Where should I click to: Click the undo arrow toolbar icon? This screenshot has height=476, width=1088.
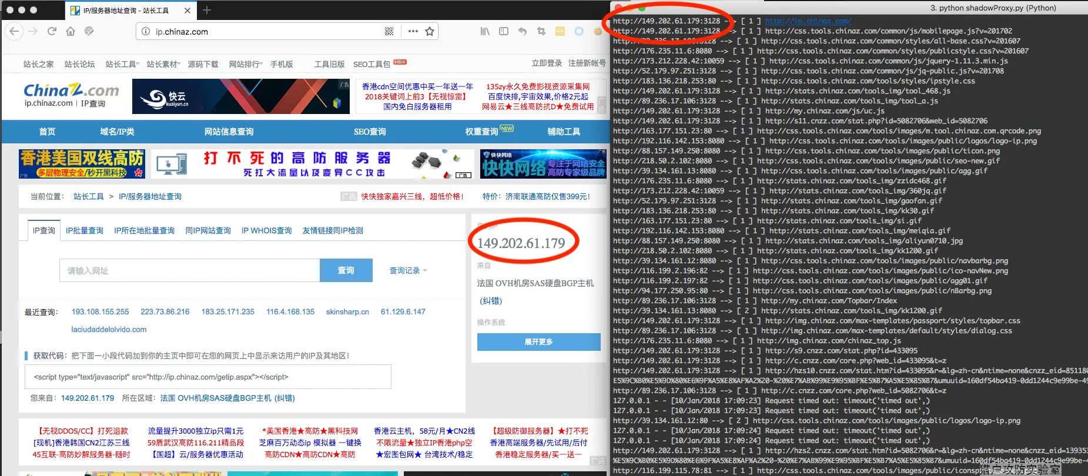(523, 32)
